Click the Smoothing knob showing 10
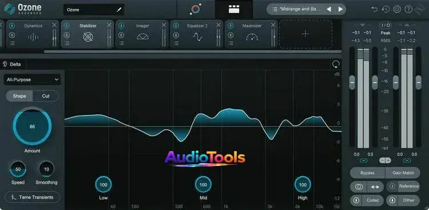 click(x=46, y=169)
